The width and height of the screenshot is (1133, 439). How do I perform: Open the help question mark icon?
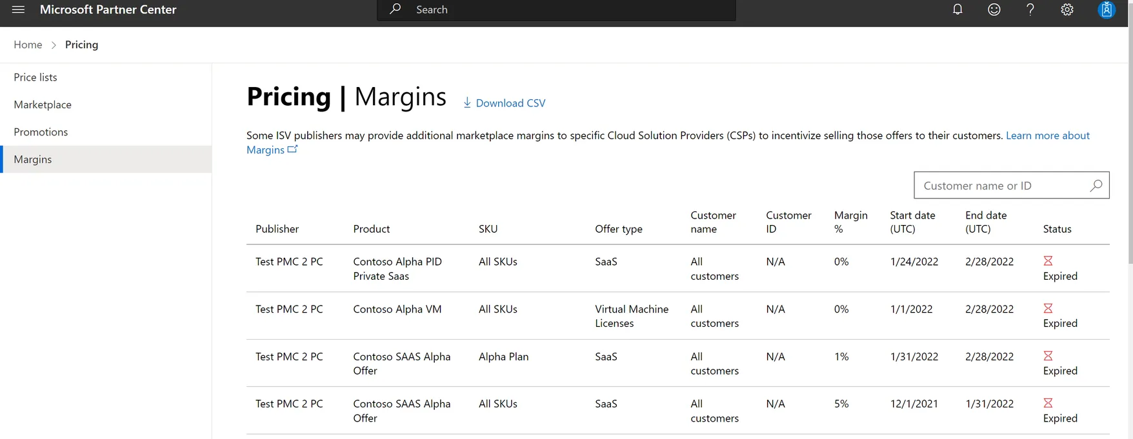1030,10
